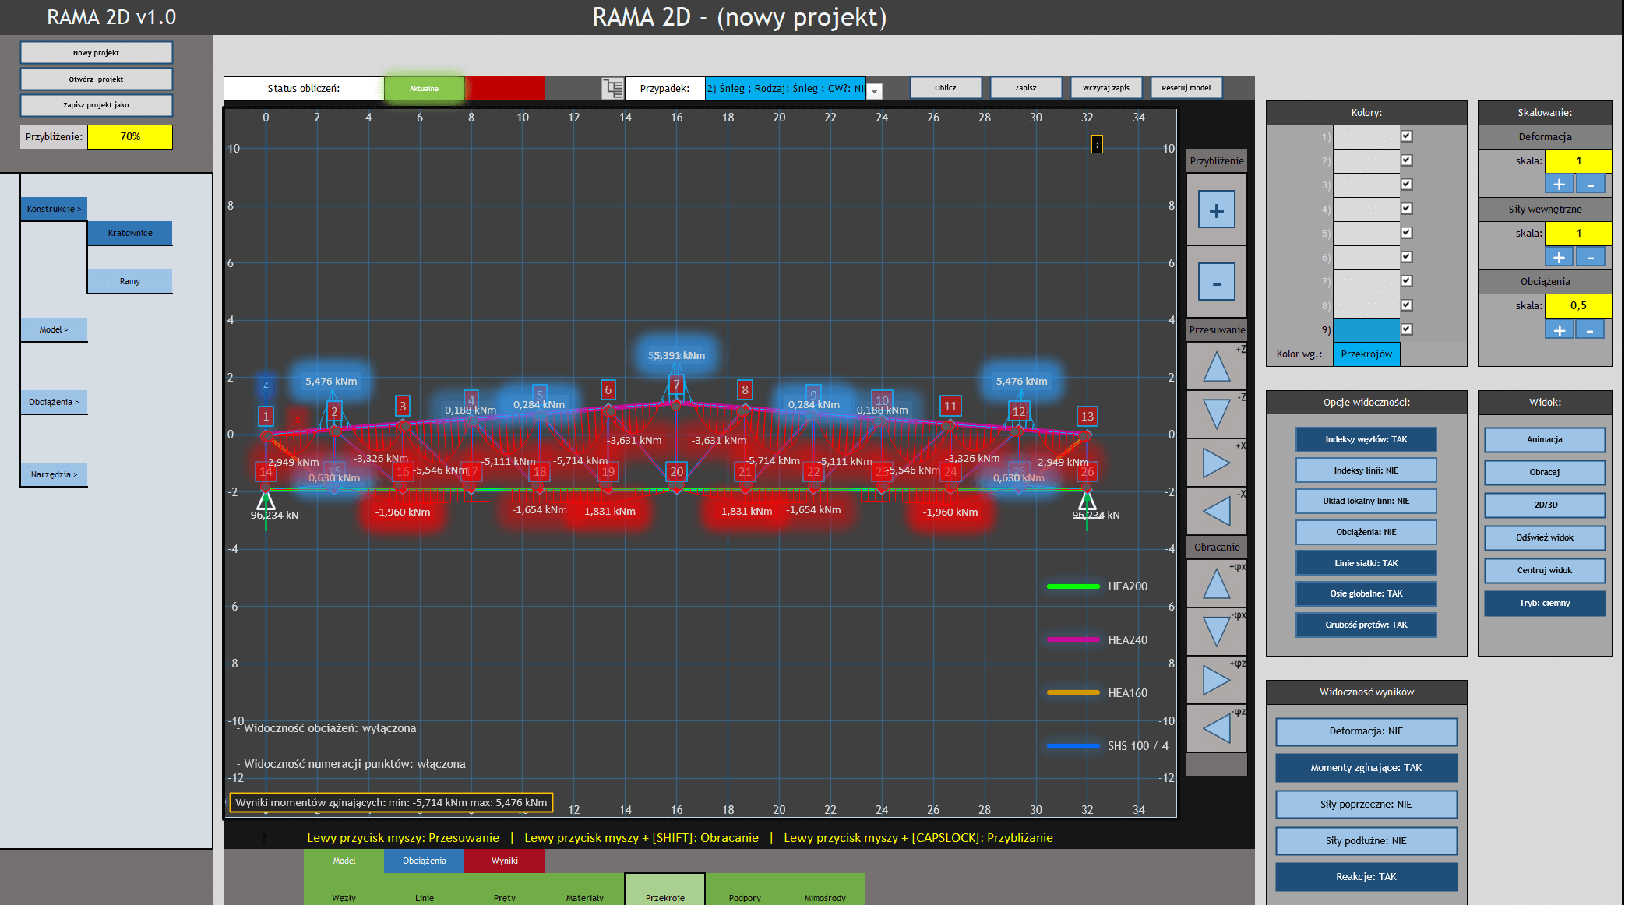Toggle checkbox for color row 9
The image size is (1625, 905).
coord(1406,329)
